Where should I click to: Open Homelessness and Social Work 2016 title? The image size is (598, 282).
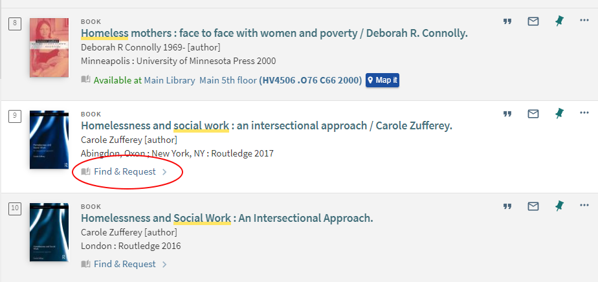(x=227, y=218)
